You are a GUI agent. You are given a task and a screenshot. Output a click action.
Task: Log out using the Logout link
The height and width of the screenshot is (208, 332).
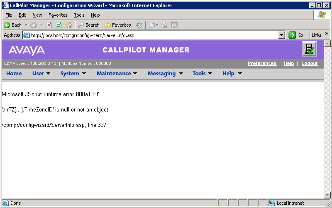pos(310,63)
